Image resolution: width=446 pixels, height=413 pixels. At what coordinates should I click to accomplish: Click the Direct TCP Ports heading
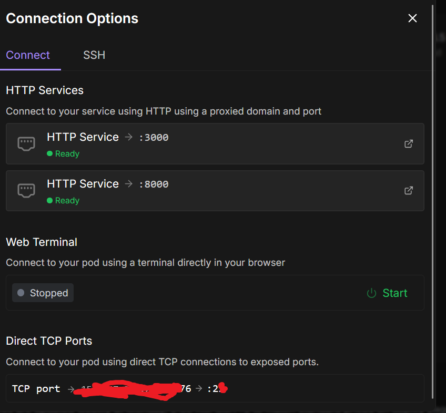click(x=49, y=341)
